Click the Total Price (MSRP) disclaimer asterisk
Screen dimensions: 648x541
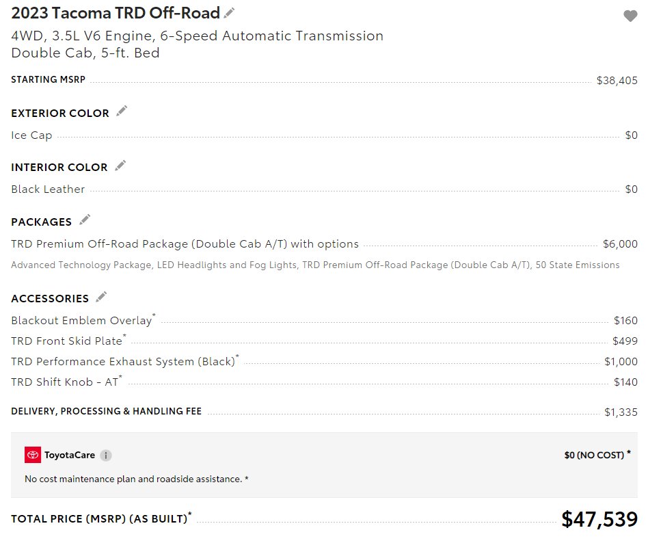(190, 514)
